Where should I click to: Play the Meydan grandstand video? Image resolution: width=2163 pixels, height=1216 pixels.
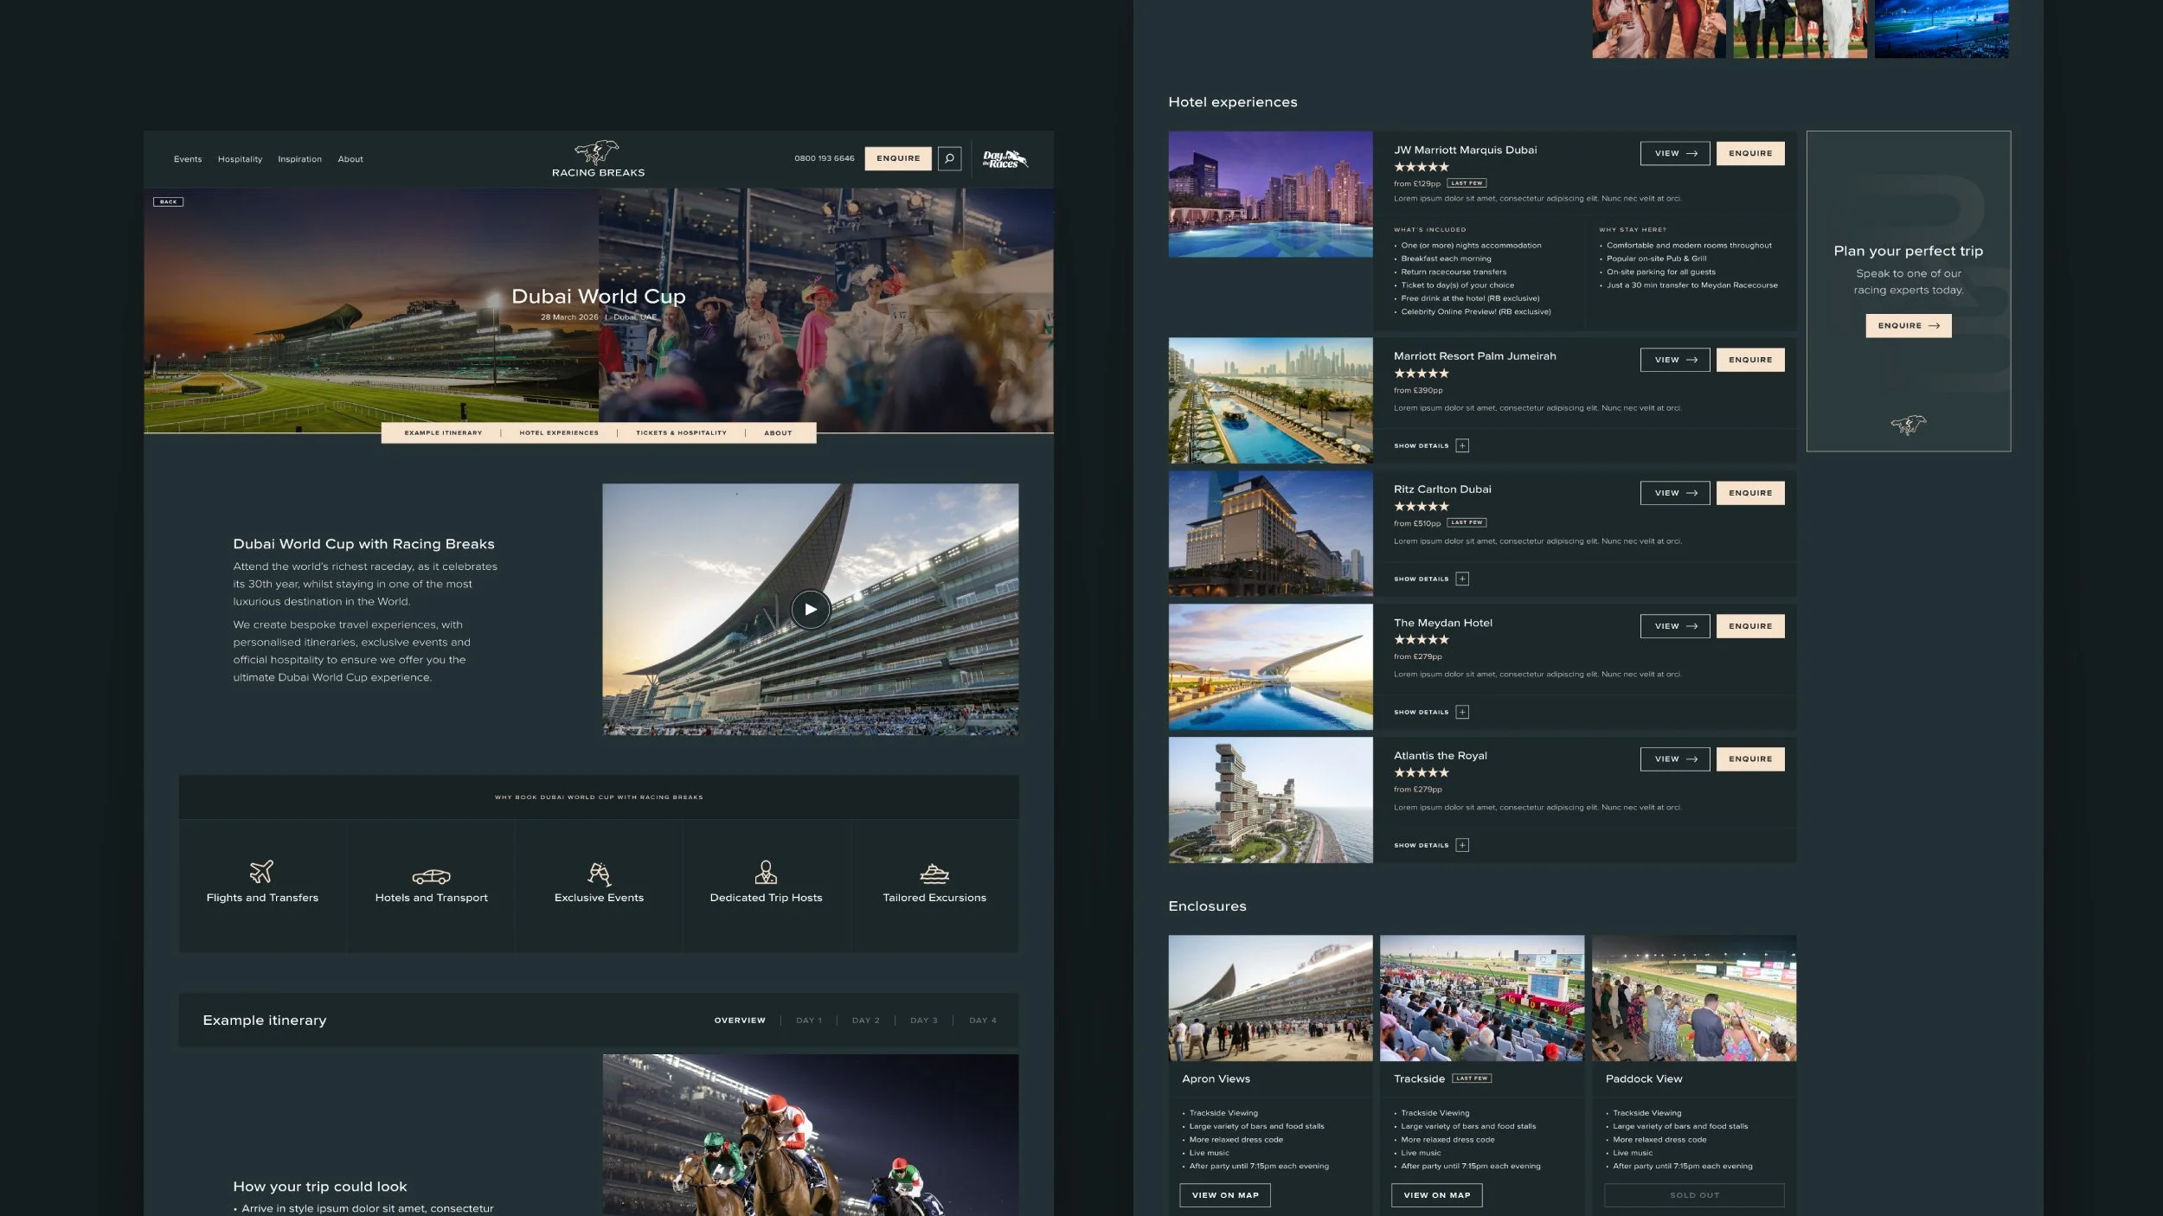coord(810,609)
